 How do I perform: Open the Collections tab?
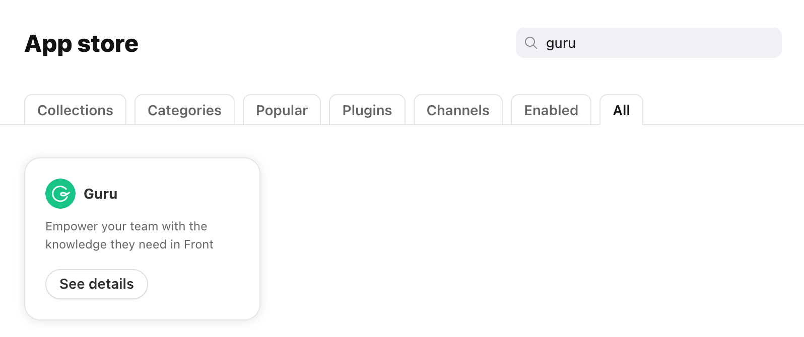[75, 110]
